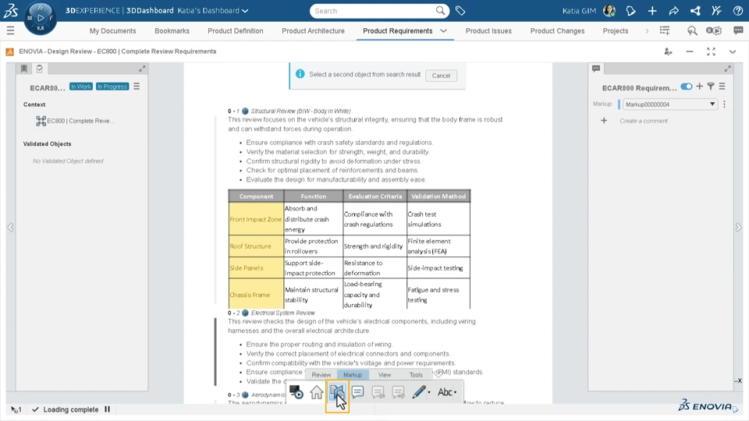Click the play presentation monitor icon
The height and width of the screenshot is (421, 749).
point(296,392)
